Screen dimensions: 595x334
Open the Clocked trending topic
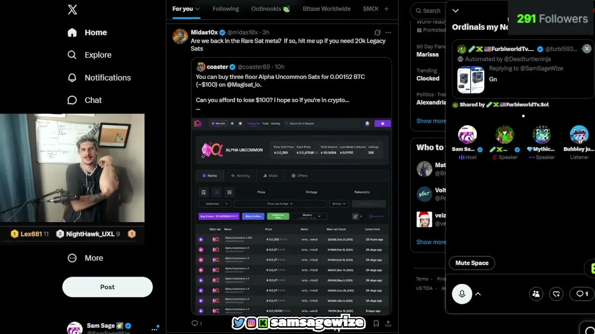[428, 78]
